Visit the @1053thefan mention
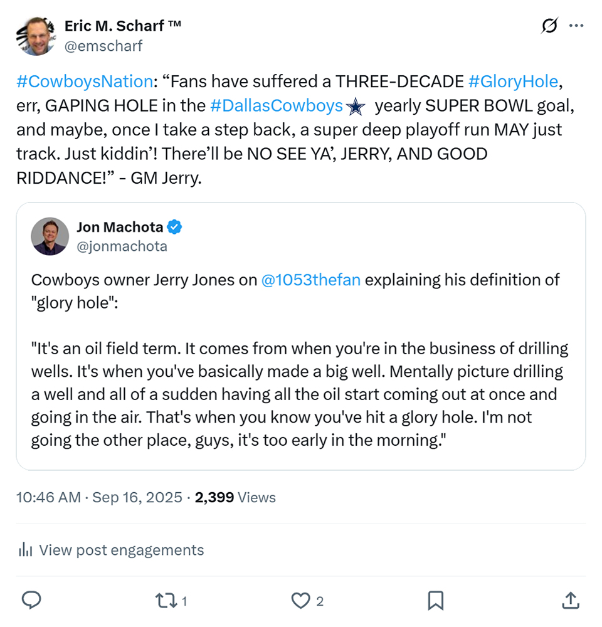Viewport: 602px width, 627px height. (311, 280)
